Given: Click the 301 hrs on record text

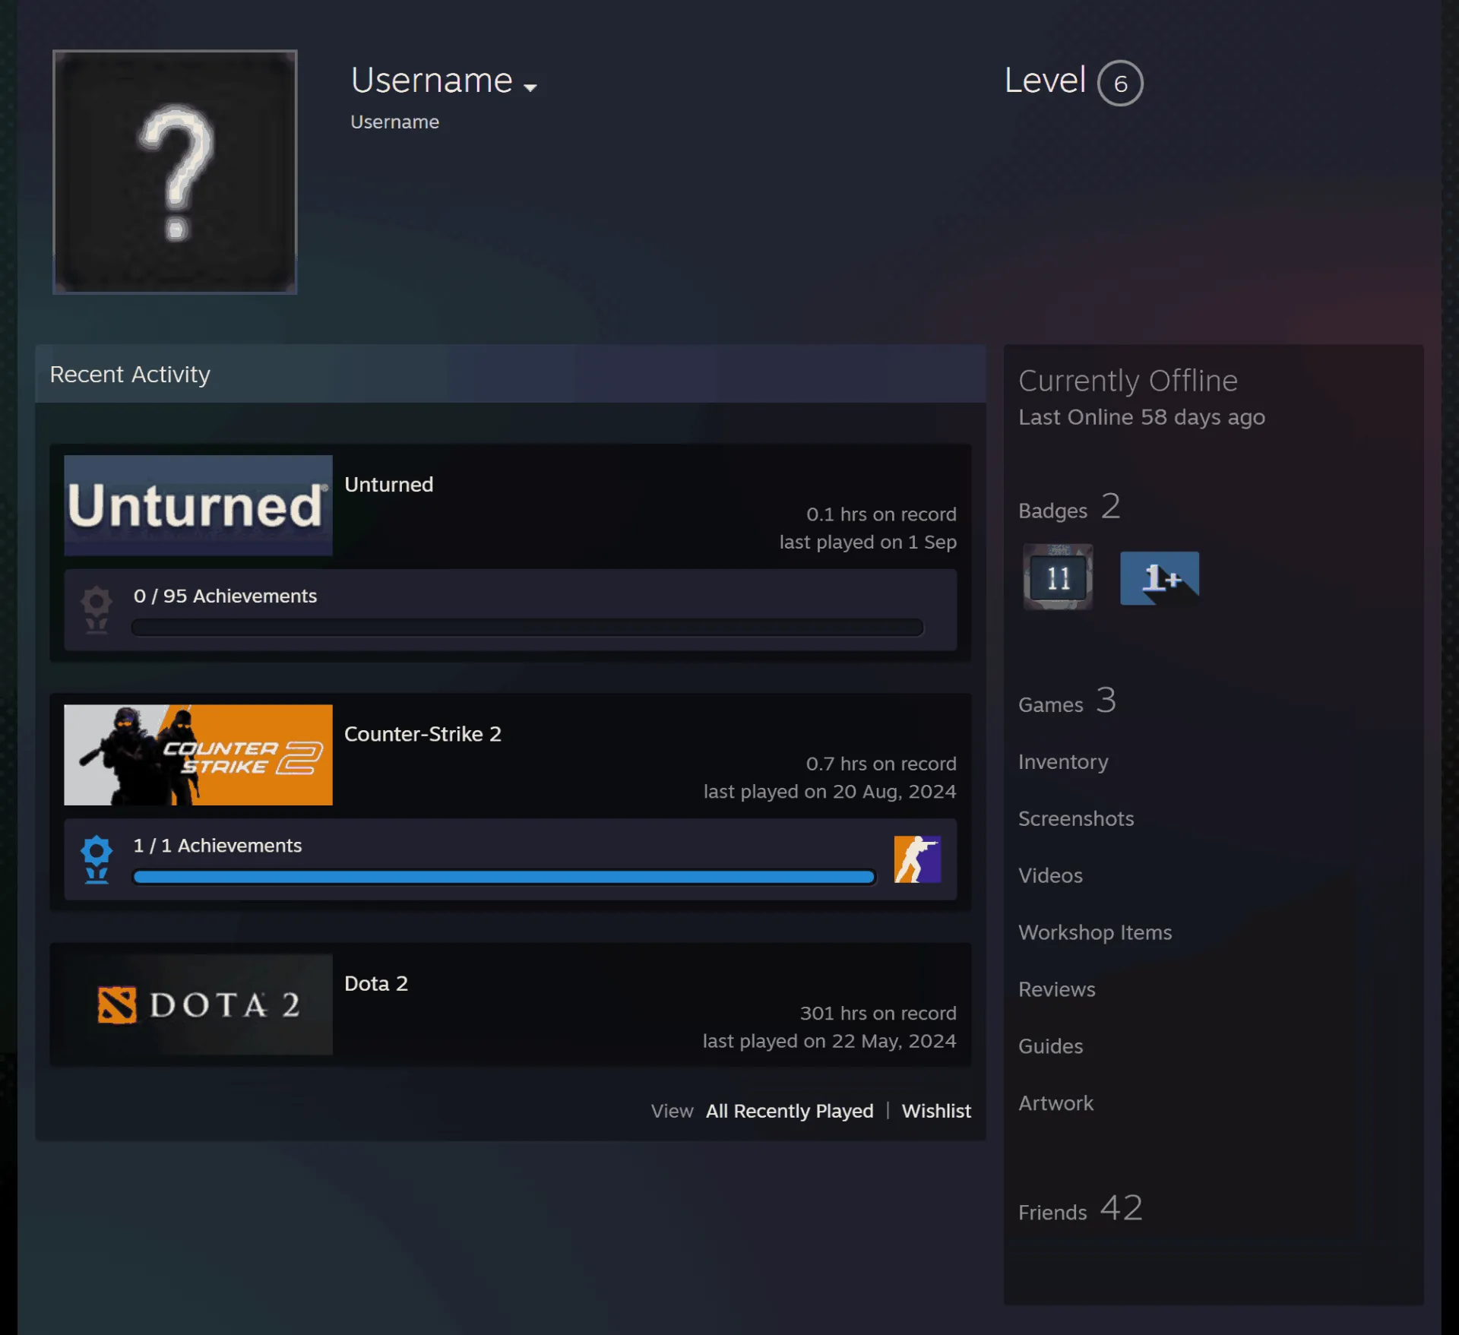Looking at the screenshot, I should [x=878, y=1013].
